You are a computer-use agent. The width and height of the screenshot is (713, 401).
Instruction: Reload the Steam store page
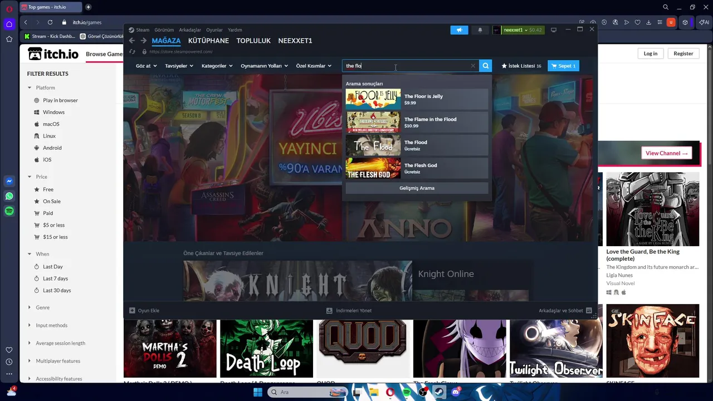[132, 52]
